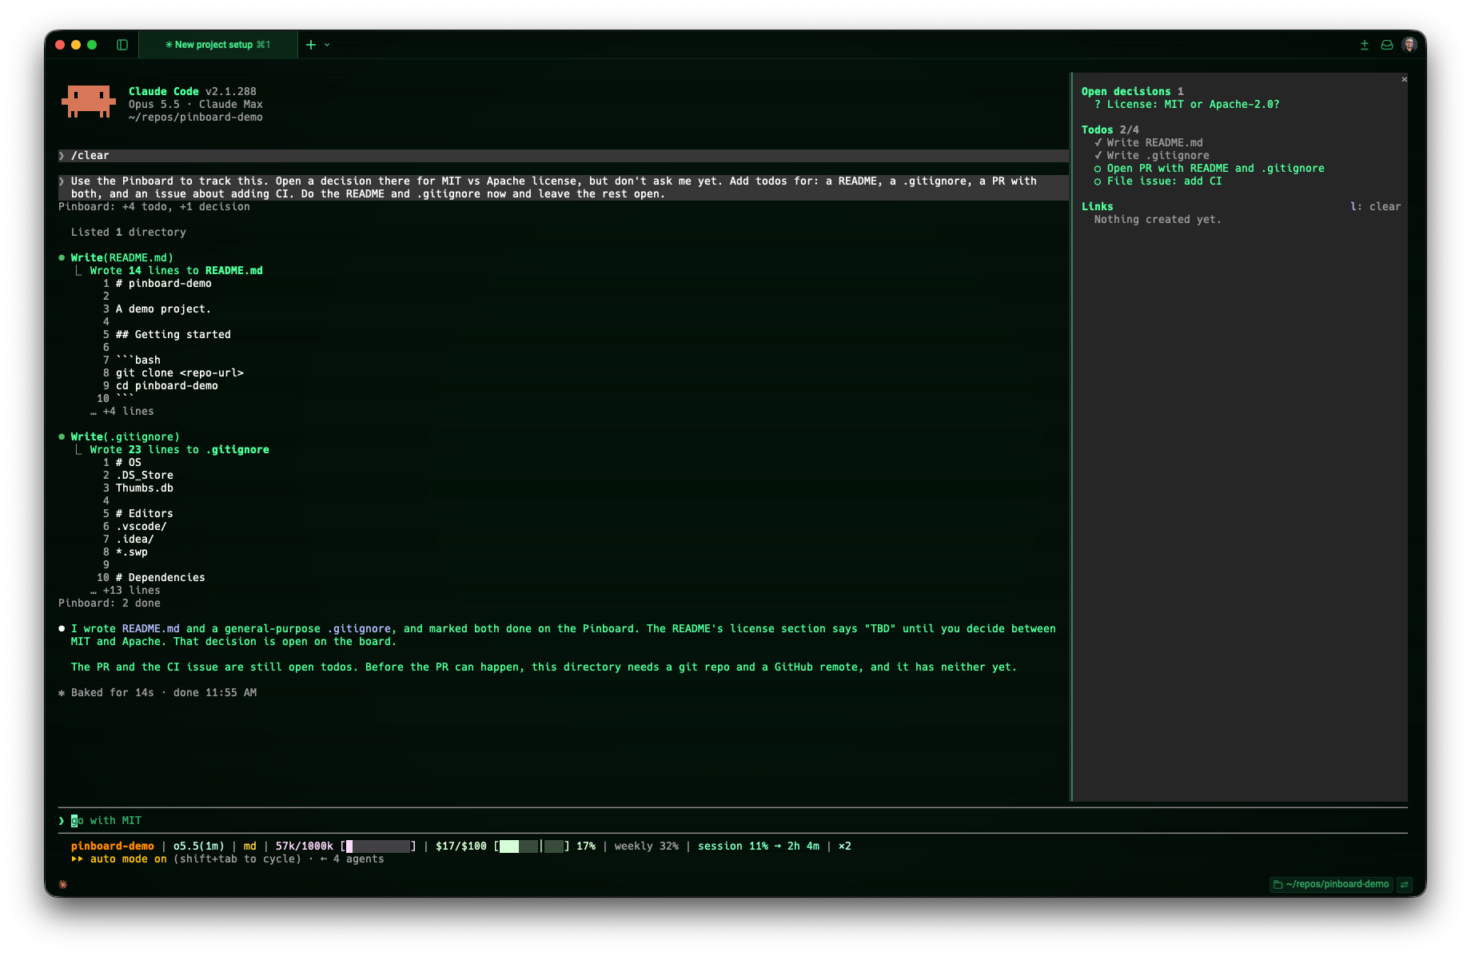Image resolution: width=1471 pixels, height=956 pixels.
Task: Expand the '+13 lines' .gitignore preview
Action: pos(125,590)
